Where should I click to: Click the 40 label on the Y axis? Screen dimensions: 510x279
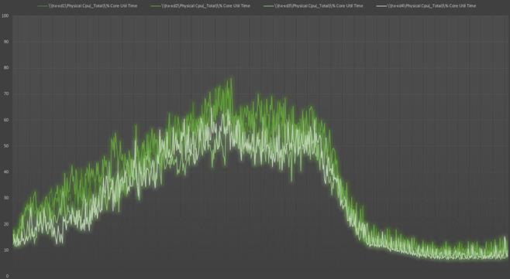pos(6,172)
